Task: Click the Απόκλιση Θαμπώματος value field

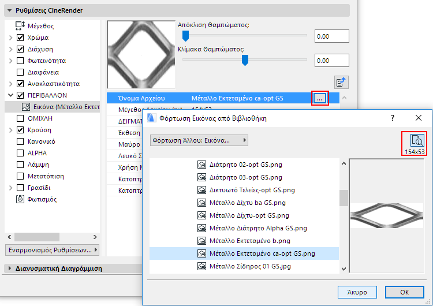Action: pos(331,36)
